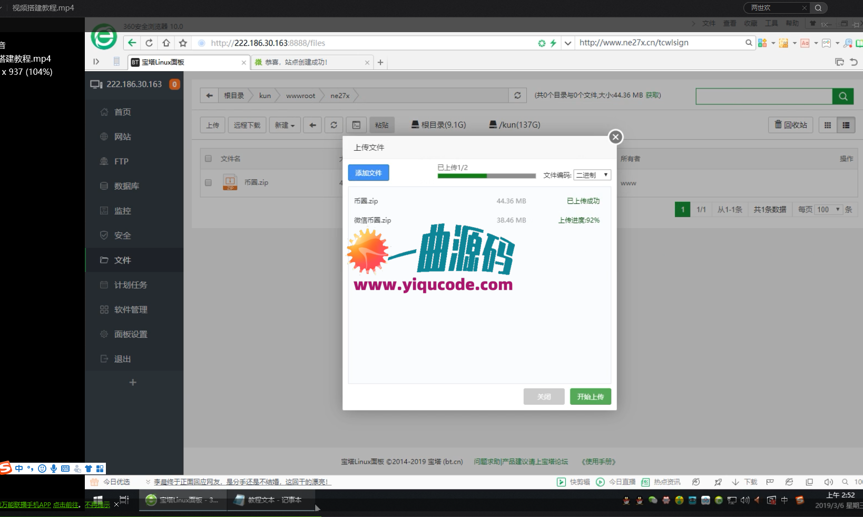Click the orange 0 notification badge
Screen dimensions: 863x517
tap(174, 84)
